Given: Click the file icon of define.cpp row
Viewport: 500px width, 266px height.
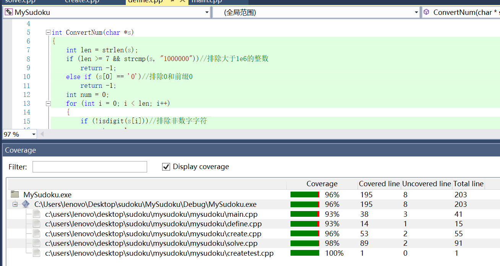Looking at the screenshot, I should tap(37, 224).
